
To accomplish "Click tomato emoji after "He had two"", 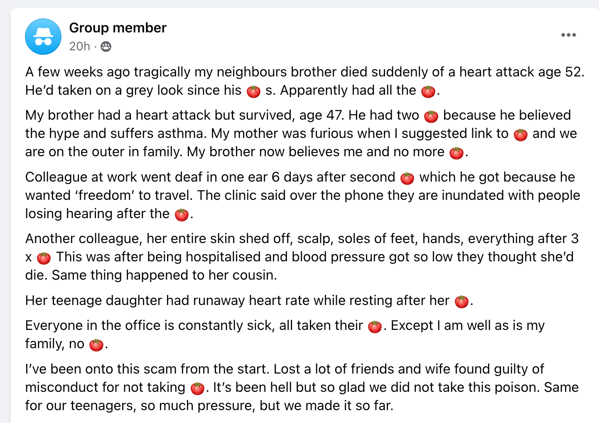I will coord(431,116).
